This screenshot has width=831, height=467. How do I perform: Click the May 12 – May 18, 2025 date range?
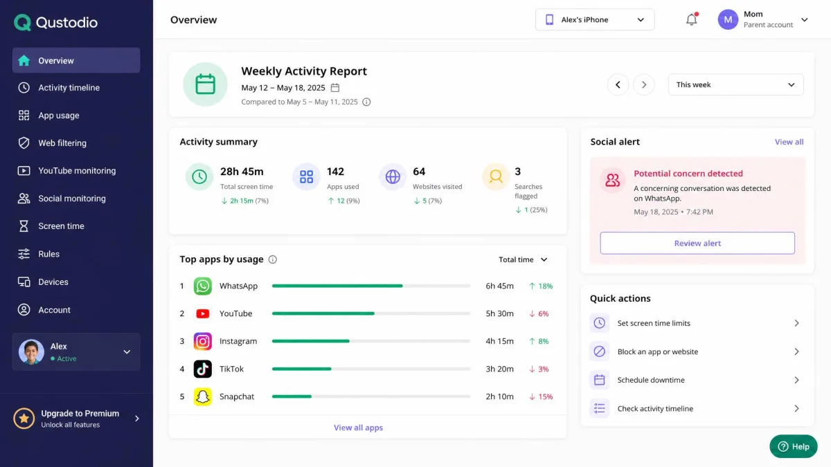[283, 88]
